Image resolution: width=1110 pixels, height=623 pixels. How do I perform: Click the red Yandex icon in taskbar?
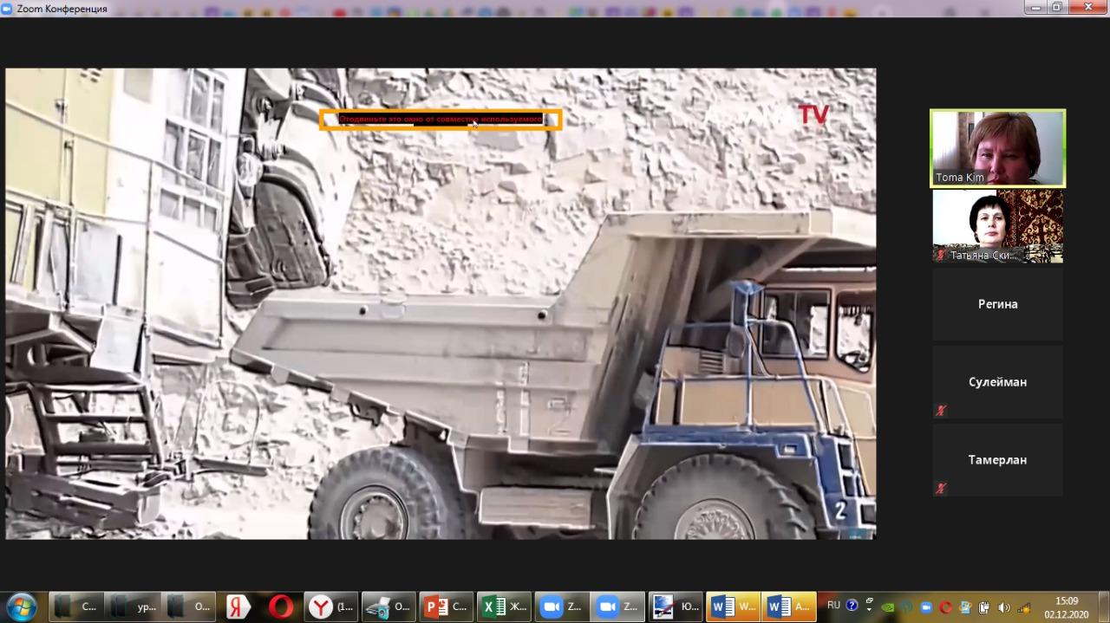[238, 607]
